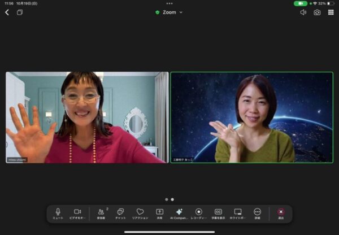Open the participants (参加者) panel

(x=101, y=212)
